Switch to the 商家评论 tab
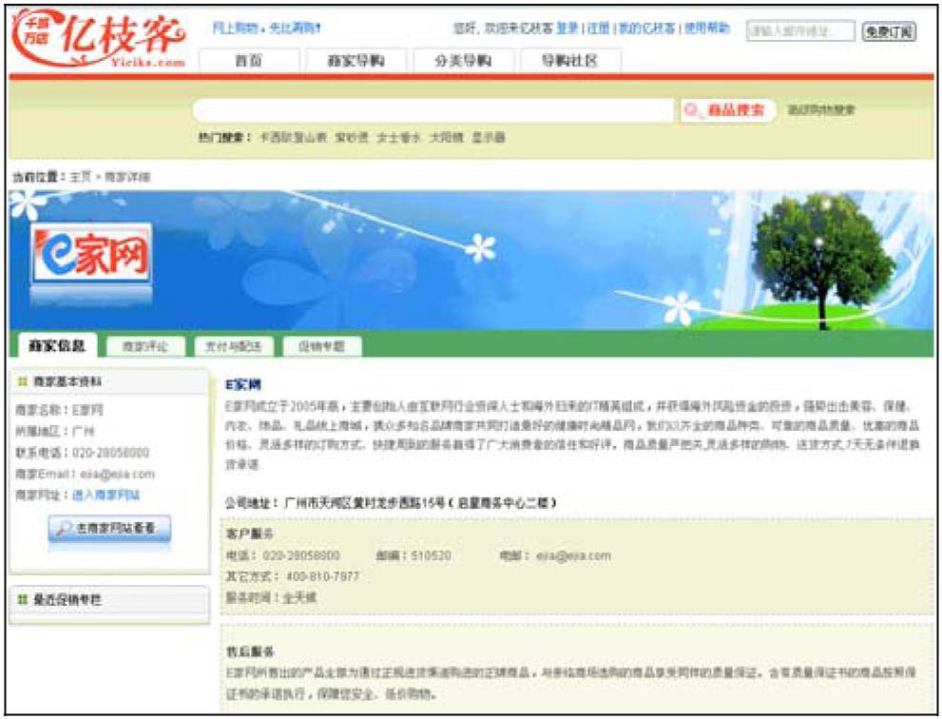This screenshot has width=942, height=719. pos(145,347)
